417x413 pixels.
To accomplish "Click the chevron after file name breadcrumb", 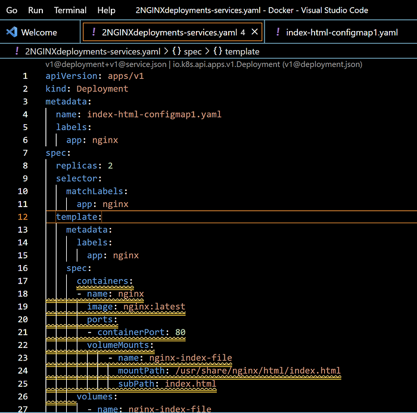I will 166,51.
